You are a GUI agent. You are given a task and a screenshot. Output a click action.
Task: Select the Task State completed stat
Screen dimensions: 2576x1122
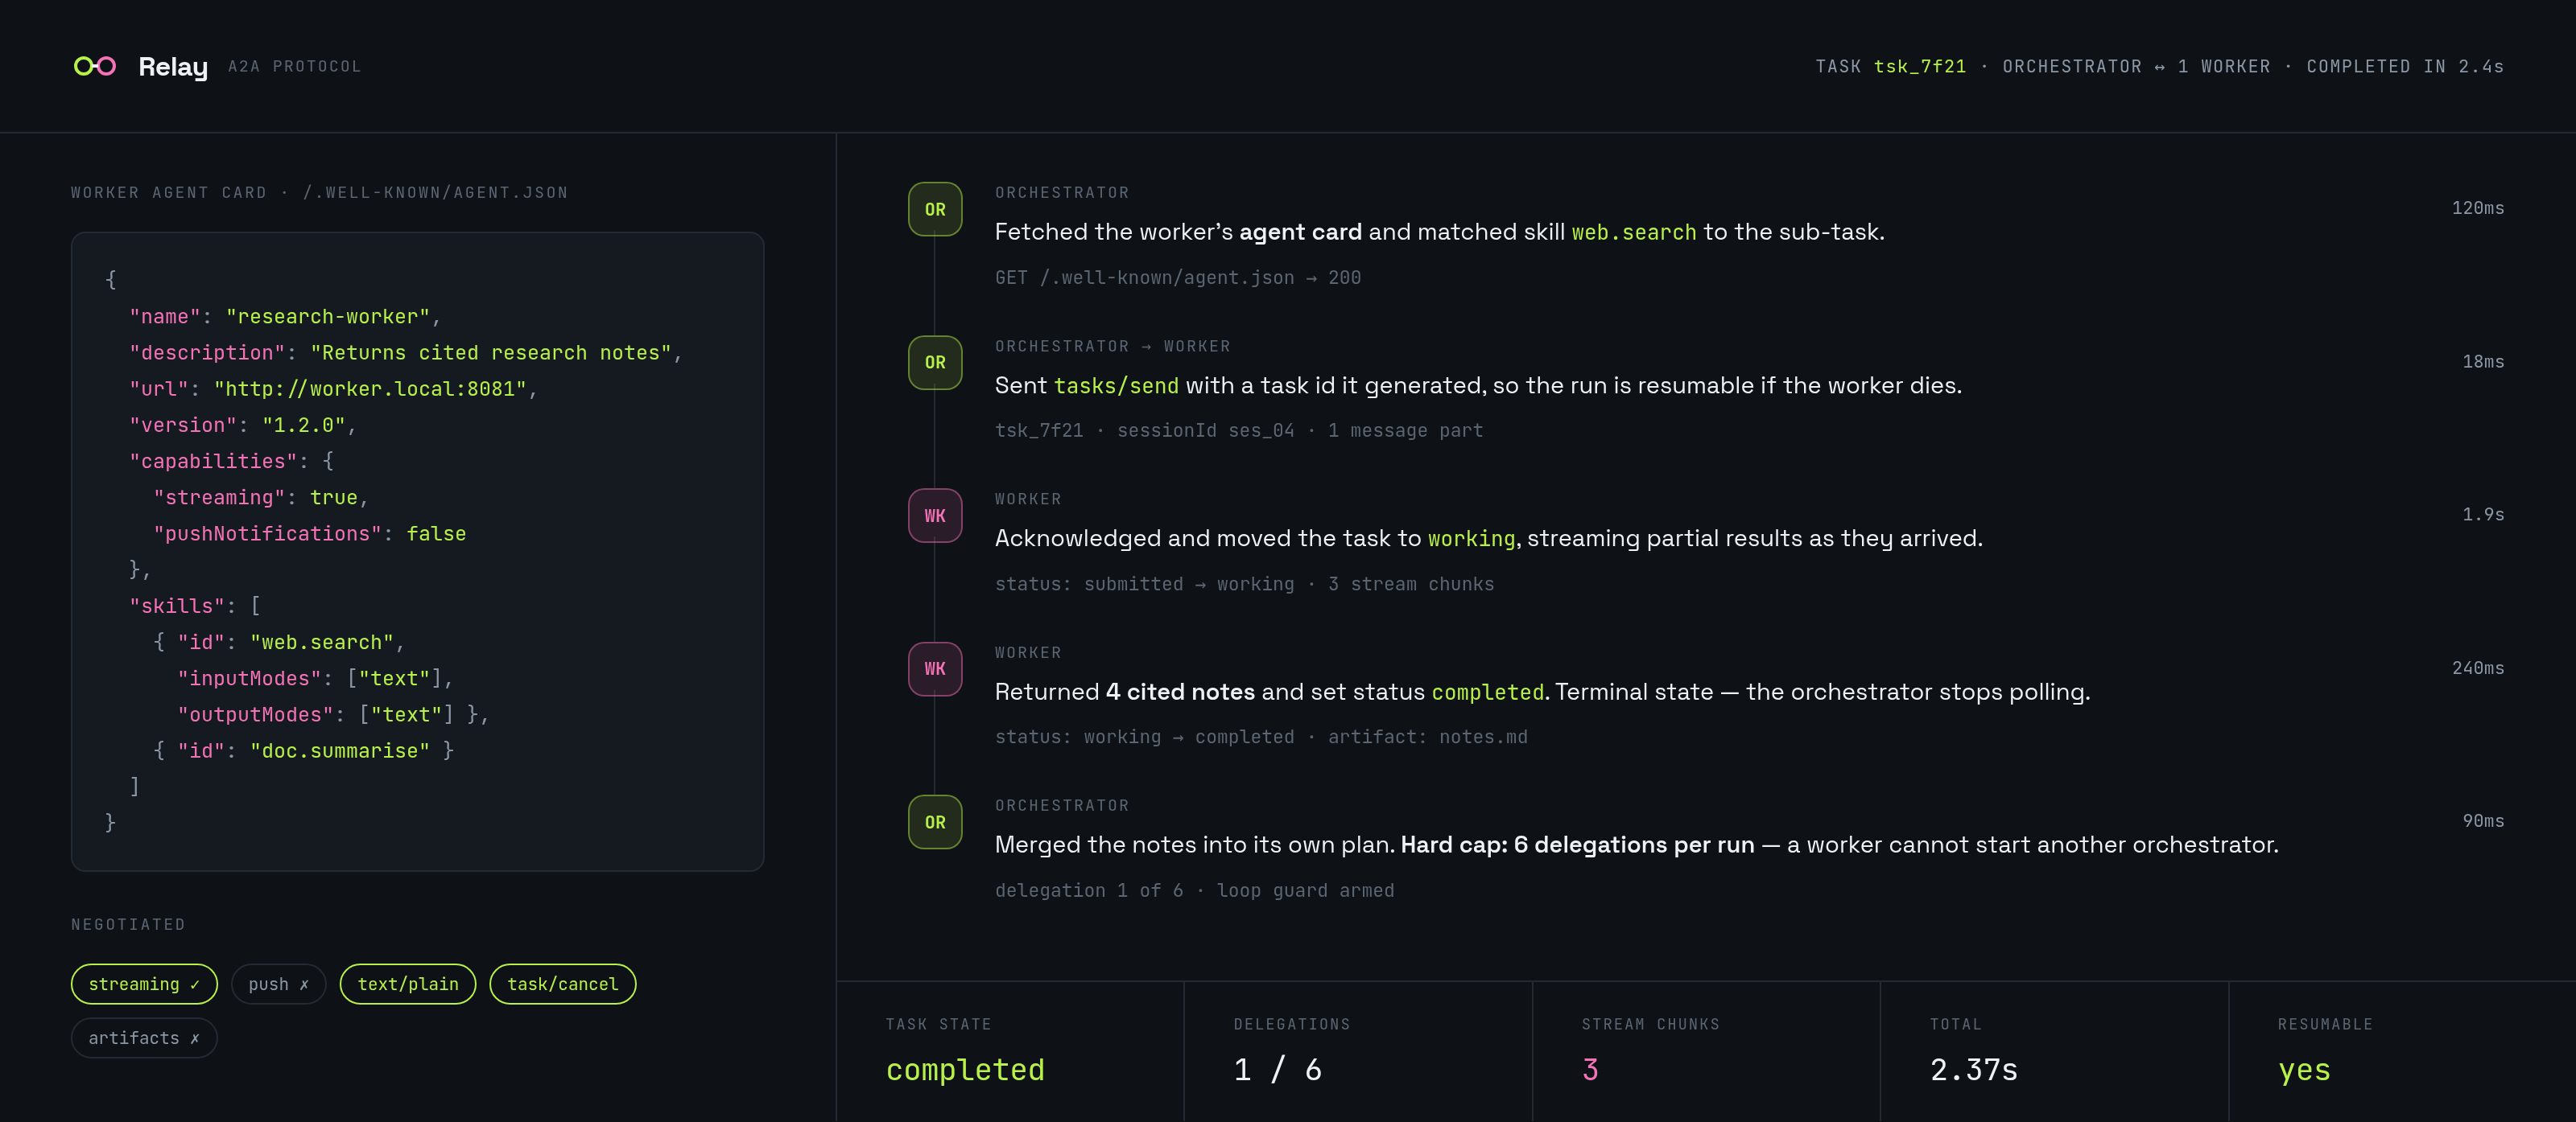coord(1010,1052)
